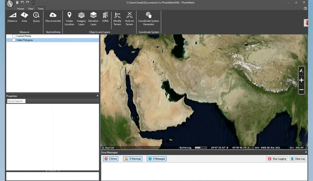Screen dimensions: 313x181
Task: Click the Dir: 354.19° status readout
Action: point(297,148)
